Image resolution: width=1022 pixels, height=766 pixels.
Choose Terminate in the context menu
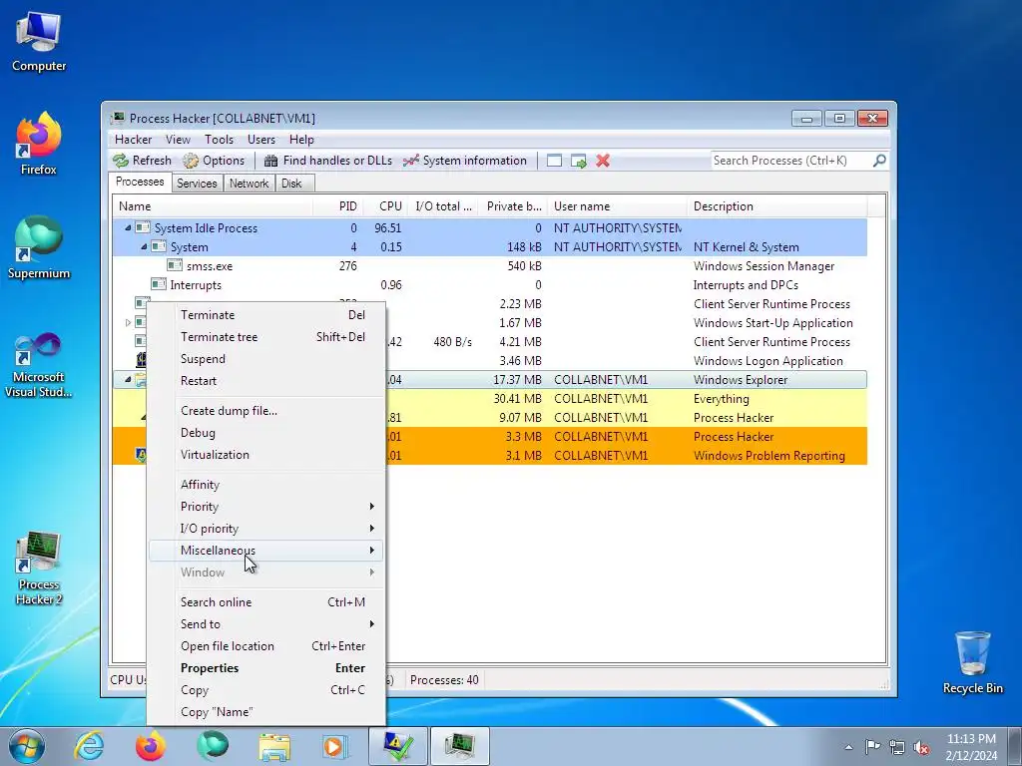coord(265,315)
